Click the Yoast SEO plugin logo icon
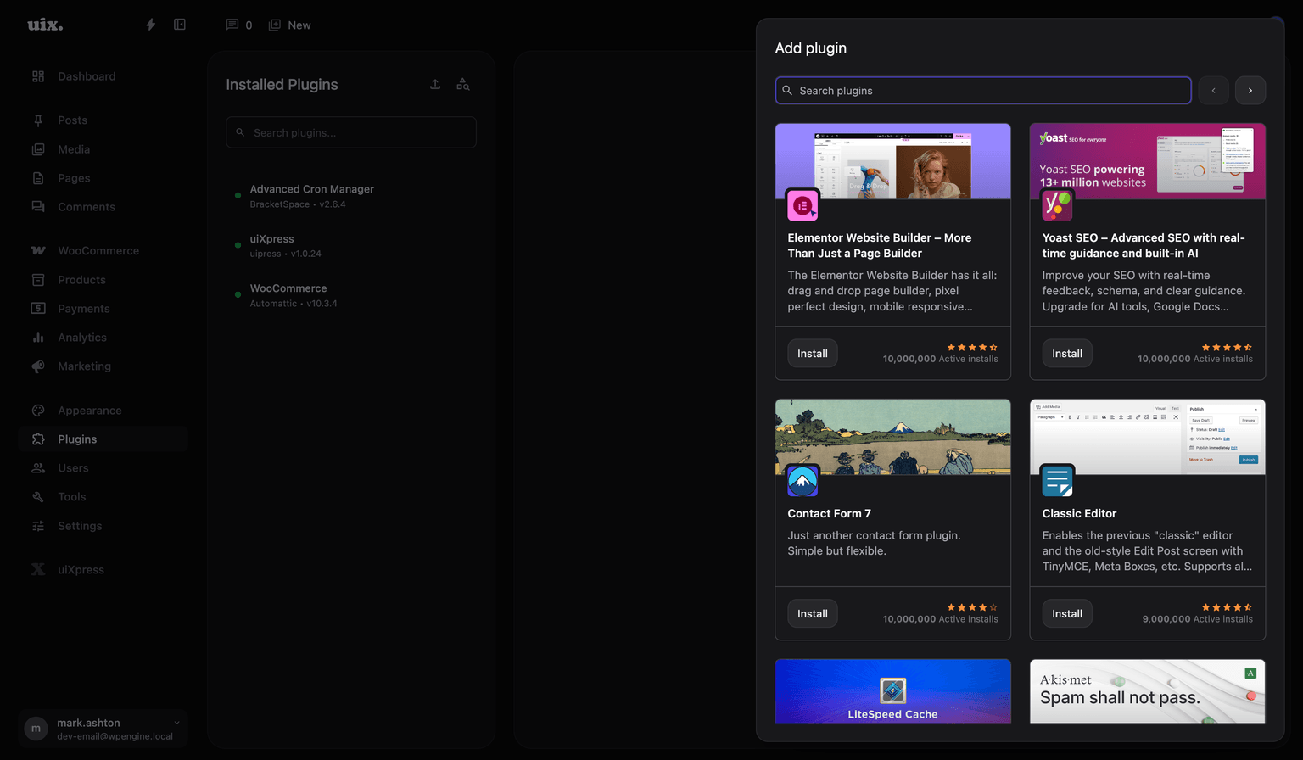 click(x=1057, y=205)
